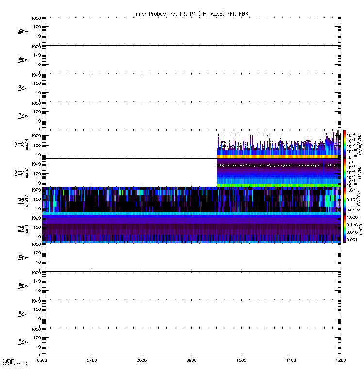This screenshot has height=388, width=364.
Task: Click the '0700' time axis label
Action: coord(92,360)
